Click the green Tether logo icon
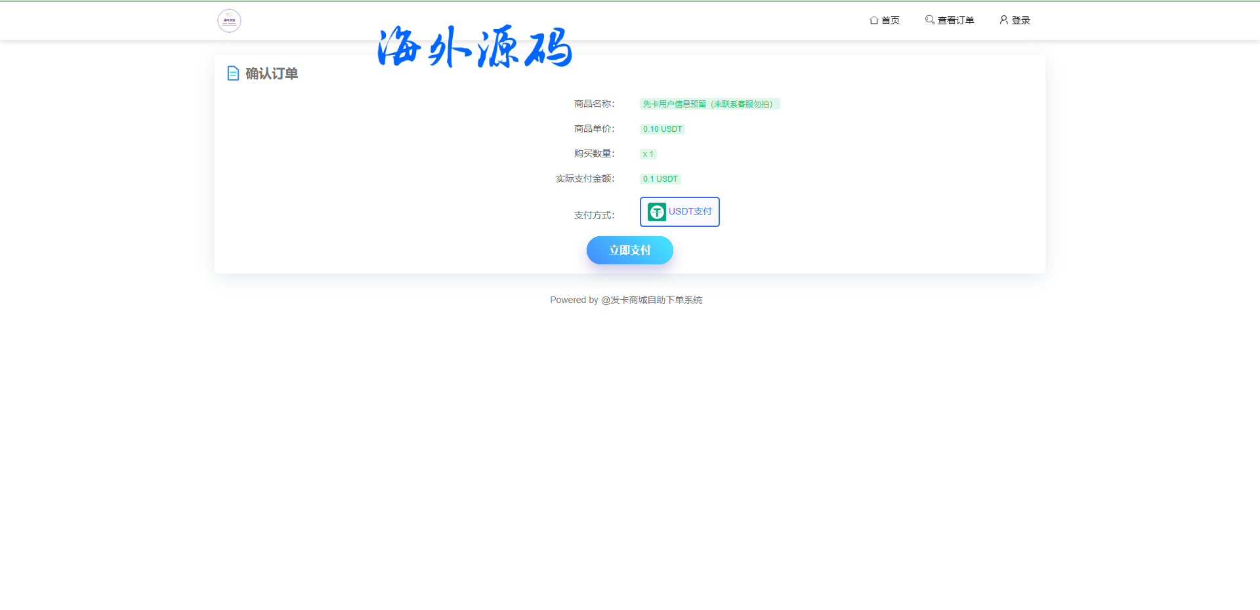 pos(656,212)
